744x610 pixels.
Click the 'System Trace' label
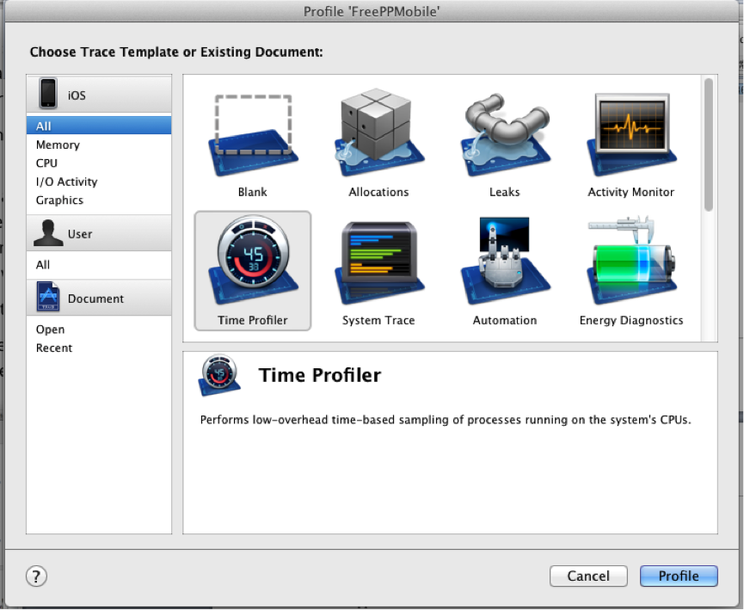pyautogui.click(x=378, y=321)
